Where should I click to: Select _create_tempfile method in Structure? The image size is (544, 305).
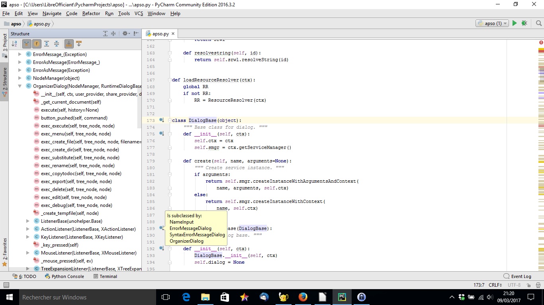tap(70, 213)
